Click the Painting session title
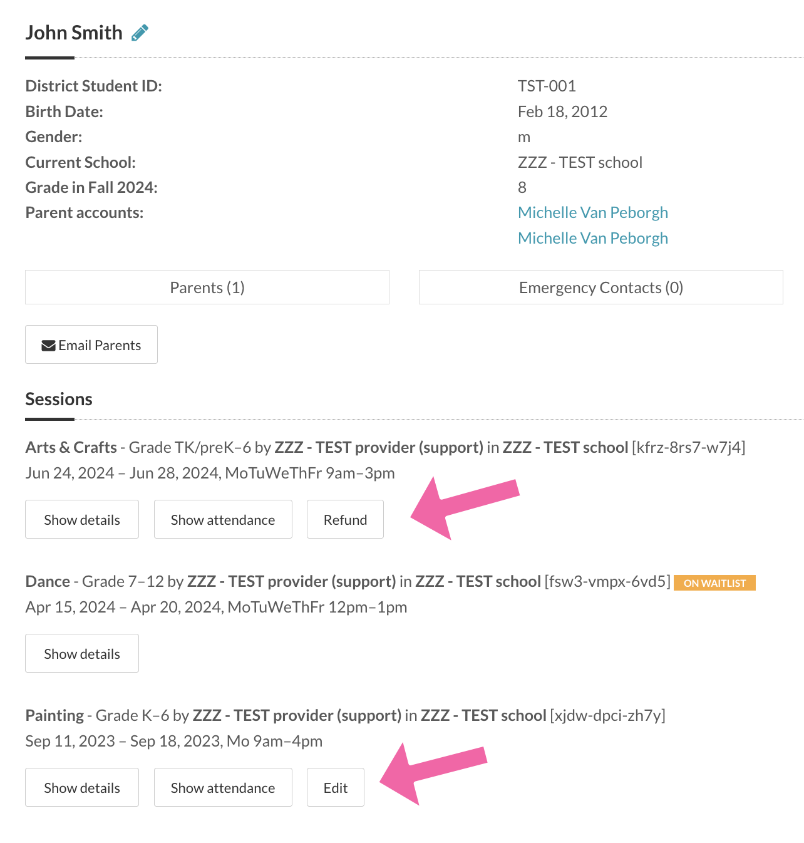 pyautogui.click(x=54, y=715)
